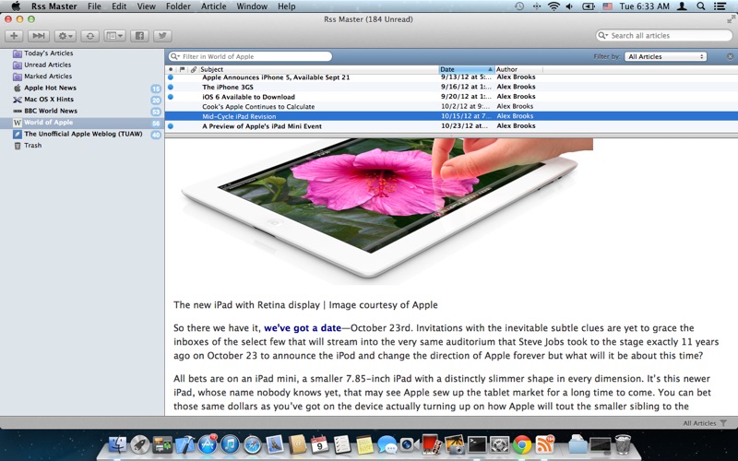Image resolution: width=738 pixels, height=461 pixels.
Task: Click the Time Machine menu bar icon
Action: tap(519, 6)
